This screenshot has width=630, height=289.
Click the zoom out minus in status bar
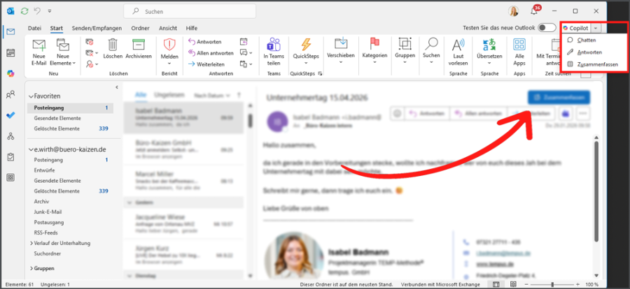(x=526, y=284)
